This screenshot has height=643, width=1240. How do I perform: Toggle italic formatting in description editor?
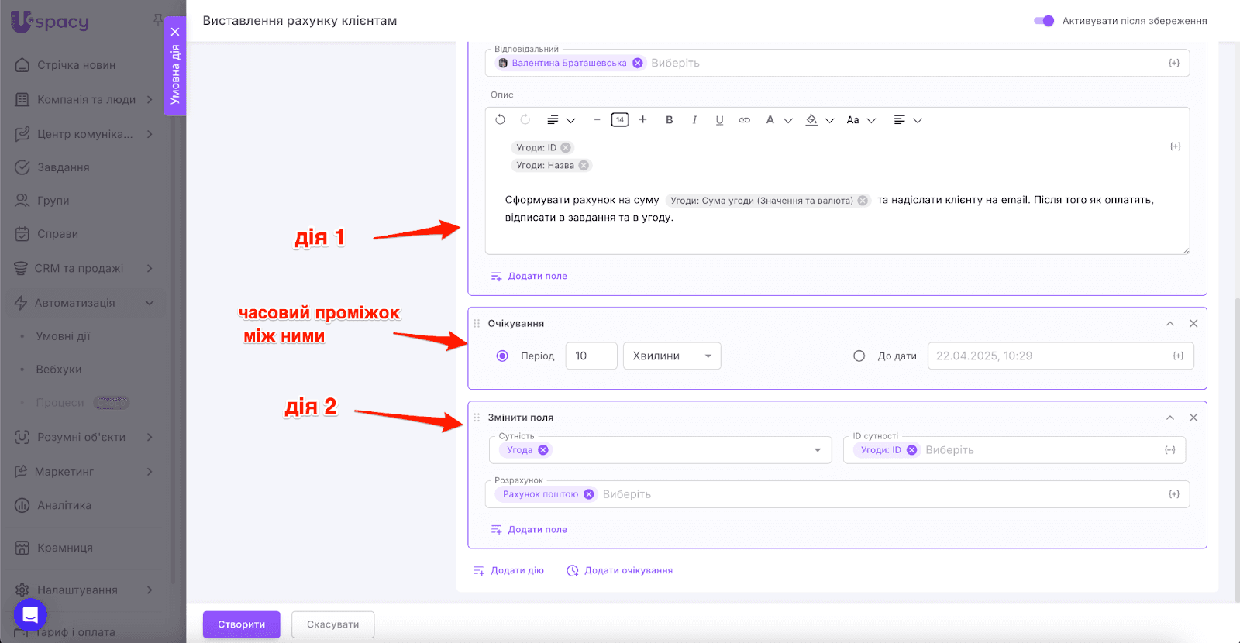click(694, 120)
